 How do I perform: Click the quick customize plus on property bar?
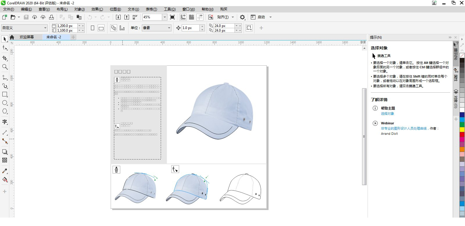pyautogui.click(x=261, y=28)
